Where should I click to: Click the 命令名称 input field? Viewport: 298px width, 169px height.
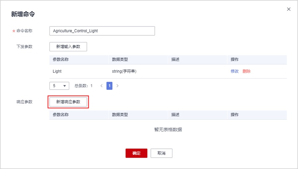(102, 31)
